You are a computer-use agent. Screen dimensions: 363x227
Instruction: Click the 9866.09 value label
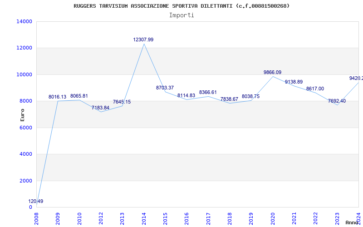(x=272, y=73)
